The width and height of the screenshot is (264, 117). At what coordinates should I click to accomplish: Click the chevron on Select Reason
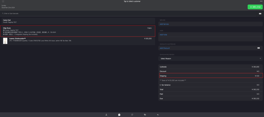tap(260, 58)
